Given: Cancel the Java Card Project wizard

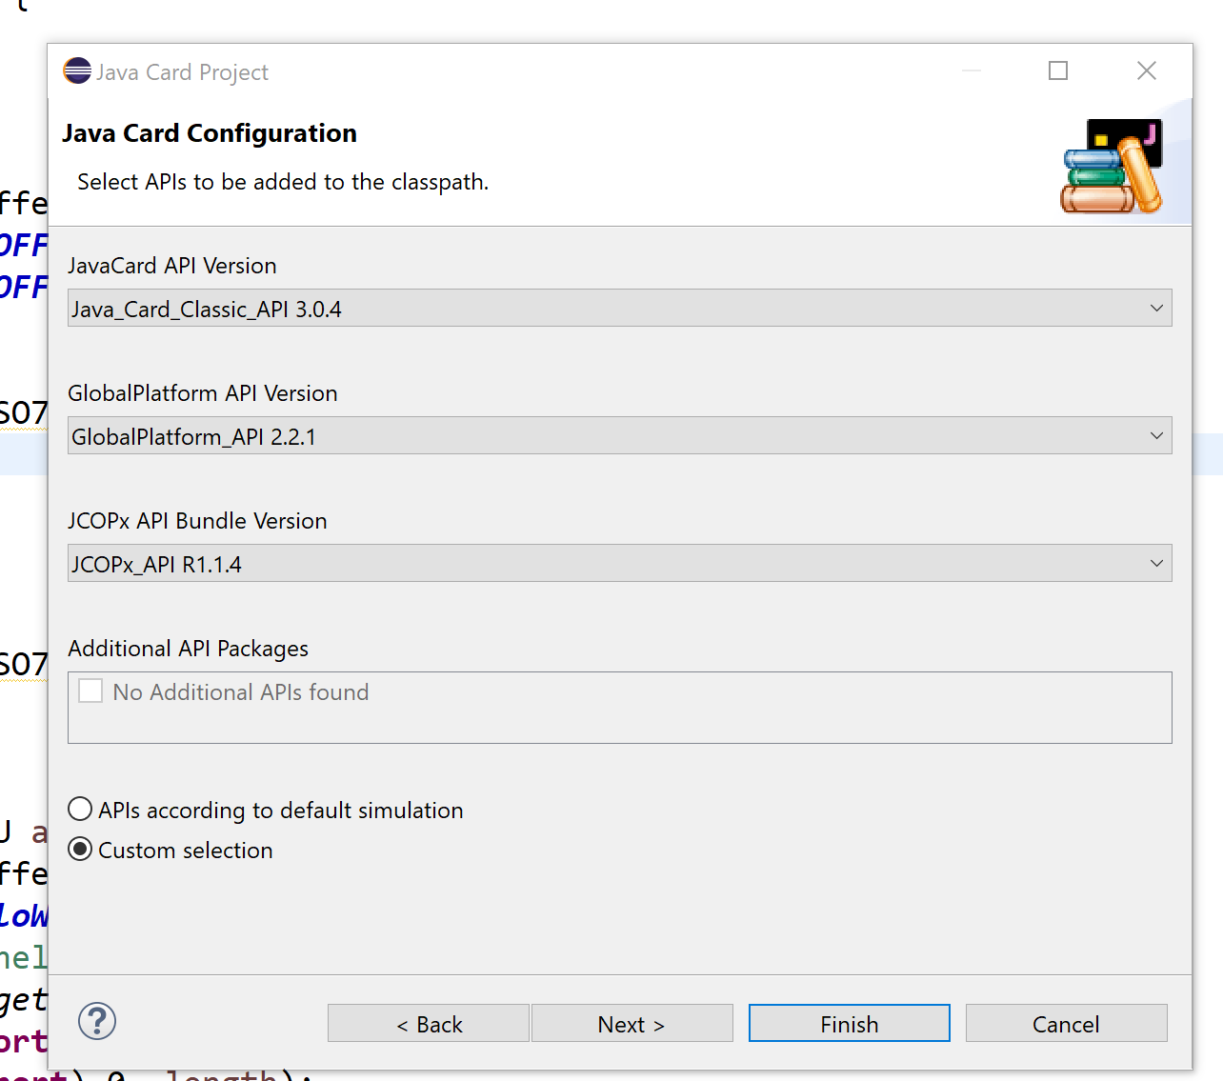Looking at the screenshot, I should 1066,1023.
